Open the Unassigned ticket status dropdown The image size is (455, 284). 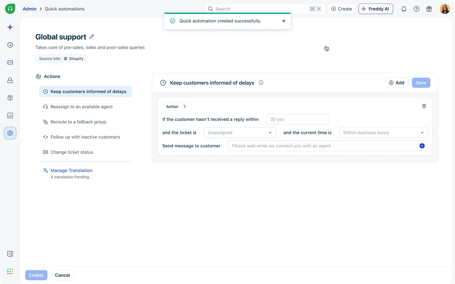(x=240, y=133)
